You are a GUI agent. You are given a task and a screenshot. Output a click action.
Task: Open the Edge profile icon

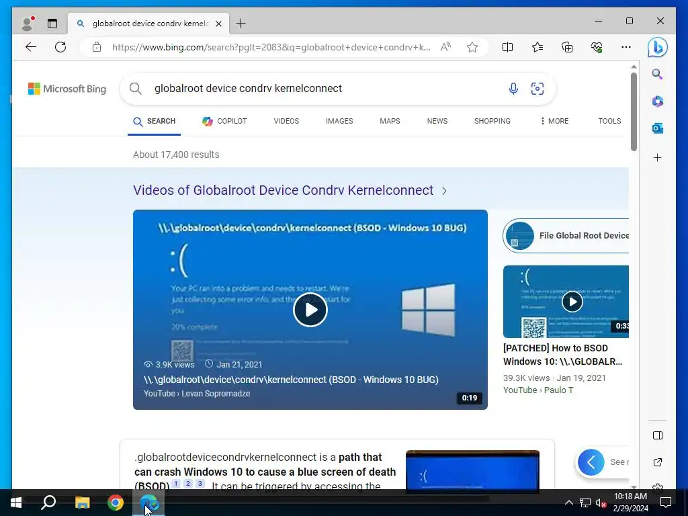pyautogui.click(x=27, y=24)
